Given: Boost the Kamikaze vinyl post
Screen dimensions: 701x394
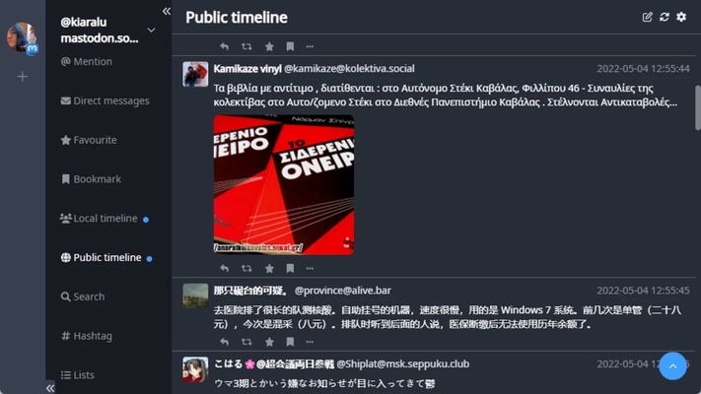Looking at the screenshot, I should [x=246, y=269].
